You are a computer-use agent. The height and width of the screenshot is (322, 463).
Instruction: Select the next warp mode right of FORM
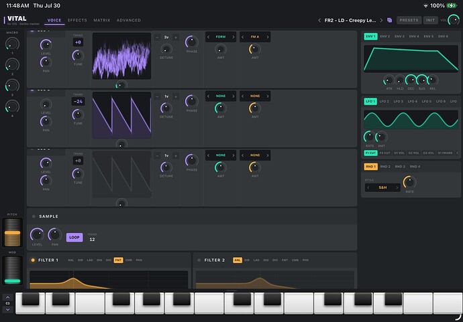tap(234, 37)
